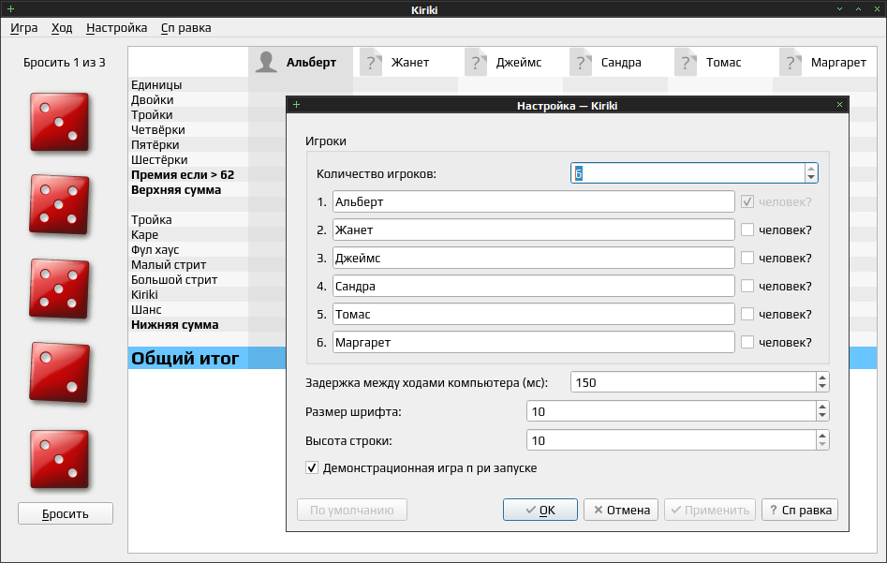Viewport: 887px width, 563px height.
Task: Increase Количество игроков with the up arrow
Action: [x=811, y=169]
